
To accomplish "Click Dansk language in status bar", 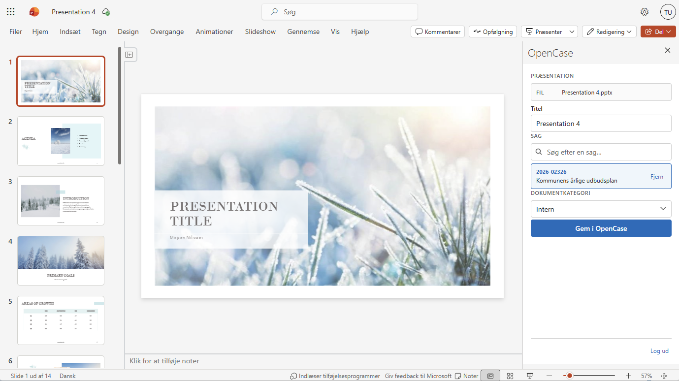I will (x=67, y=376).
